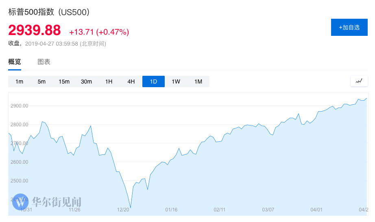
Task: Choose the 15m interval
Action: point(64,81)
